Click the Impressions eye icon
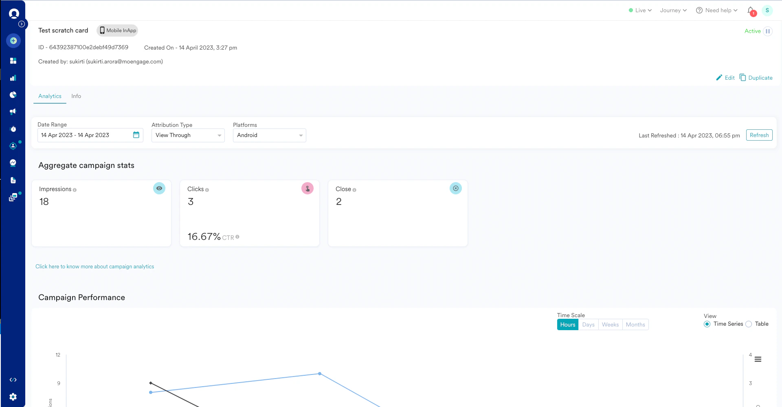782x407 pixels. click(x=159, y=188)
